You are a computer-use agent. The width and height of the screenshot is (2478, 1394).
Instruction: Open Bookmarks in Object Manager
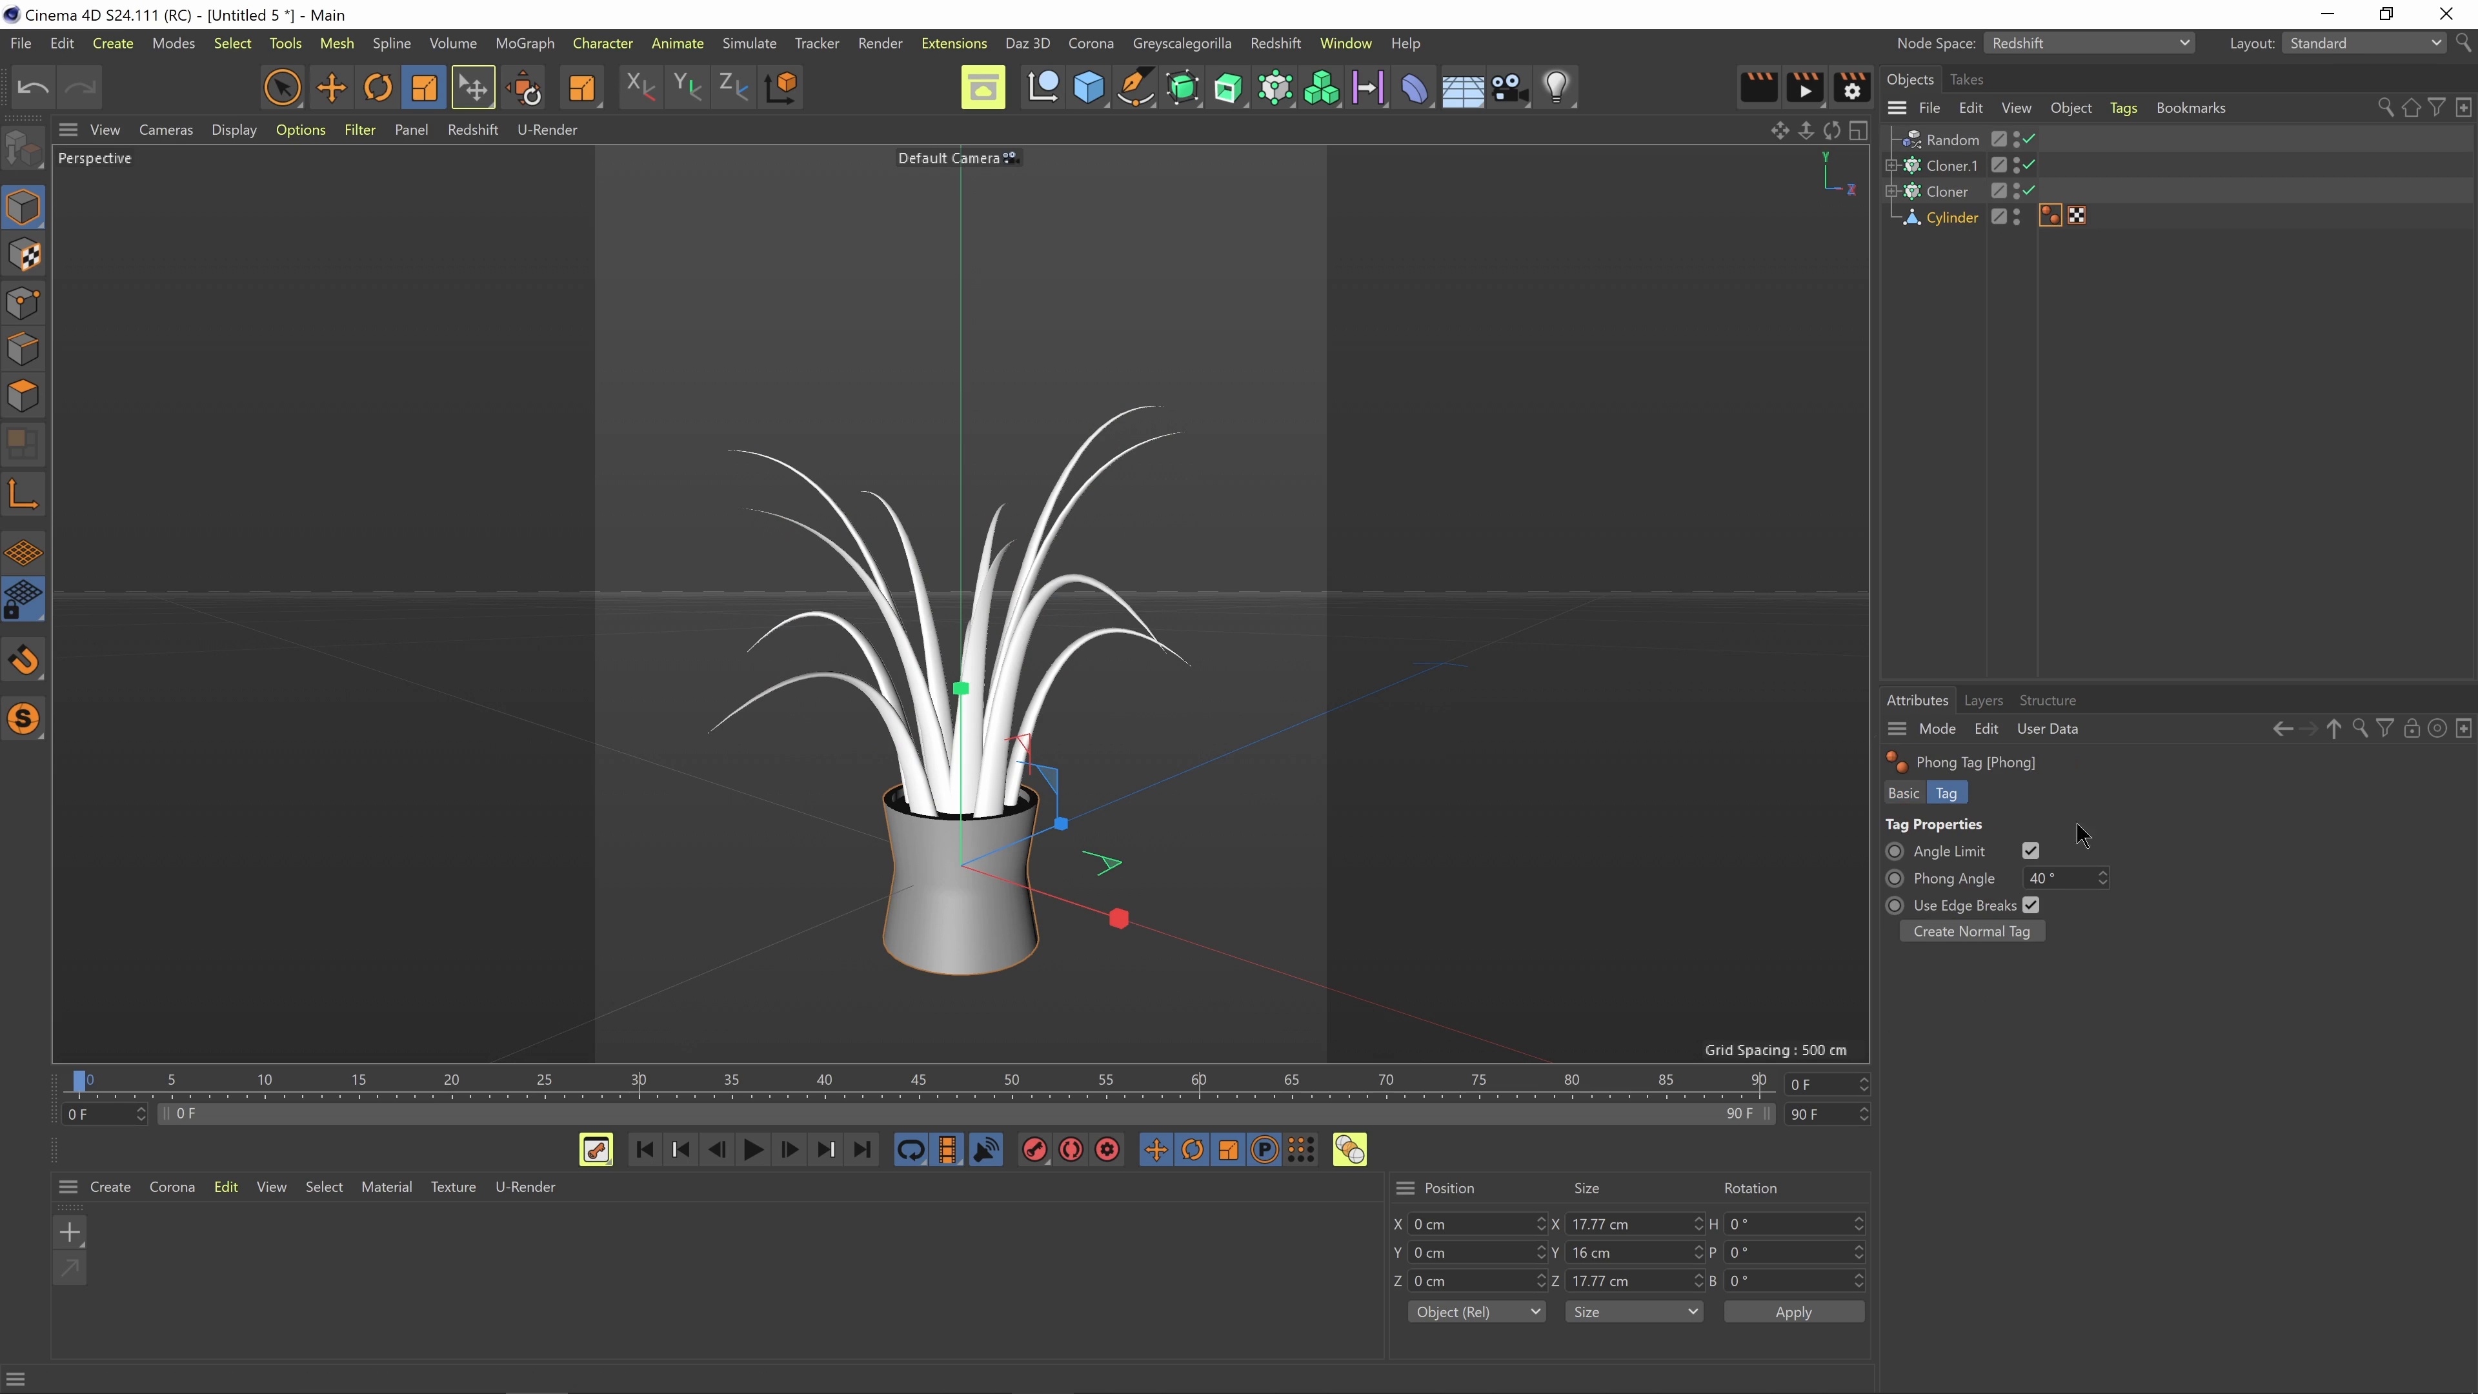(2190, 108)
